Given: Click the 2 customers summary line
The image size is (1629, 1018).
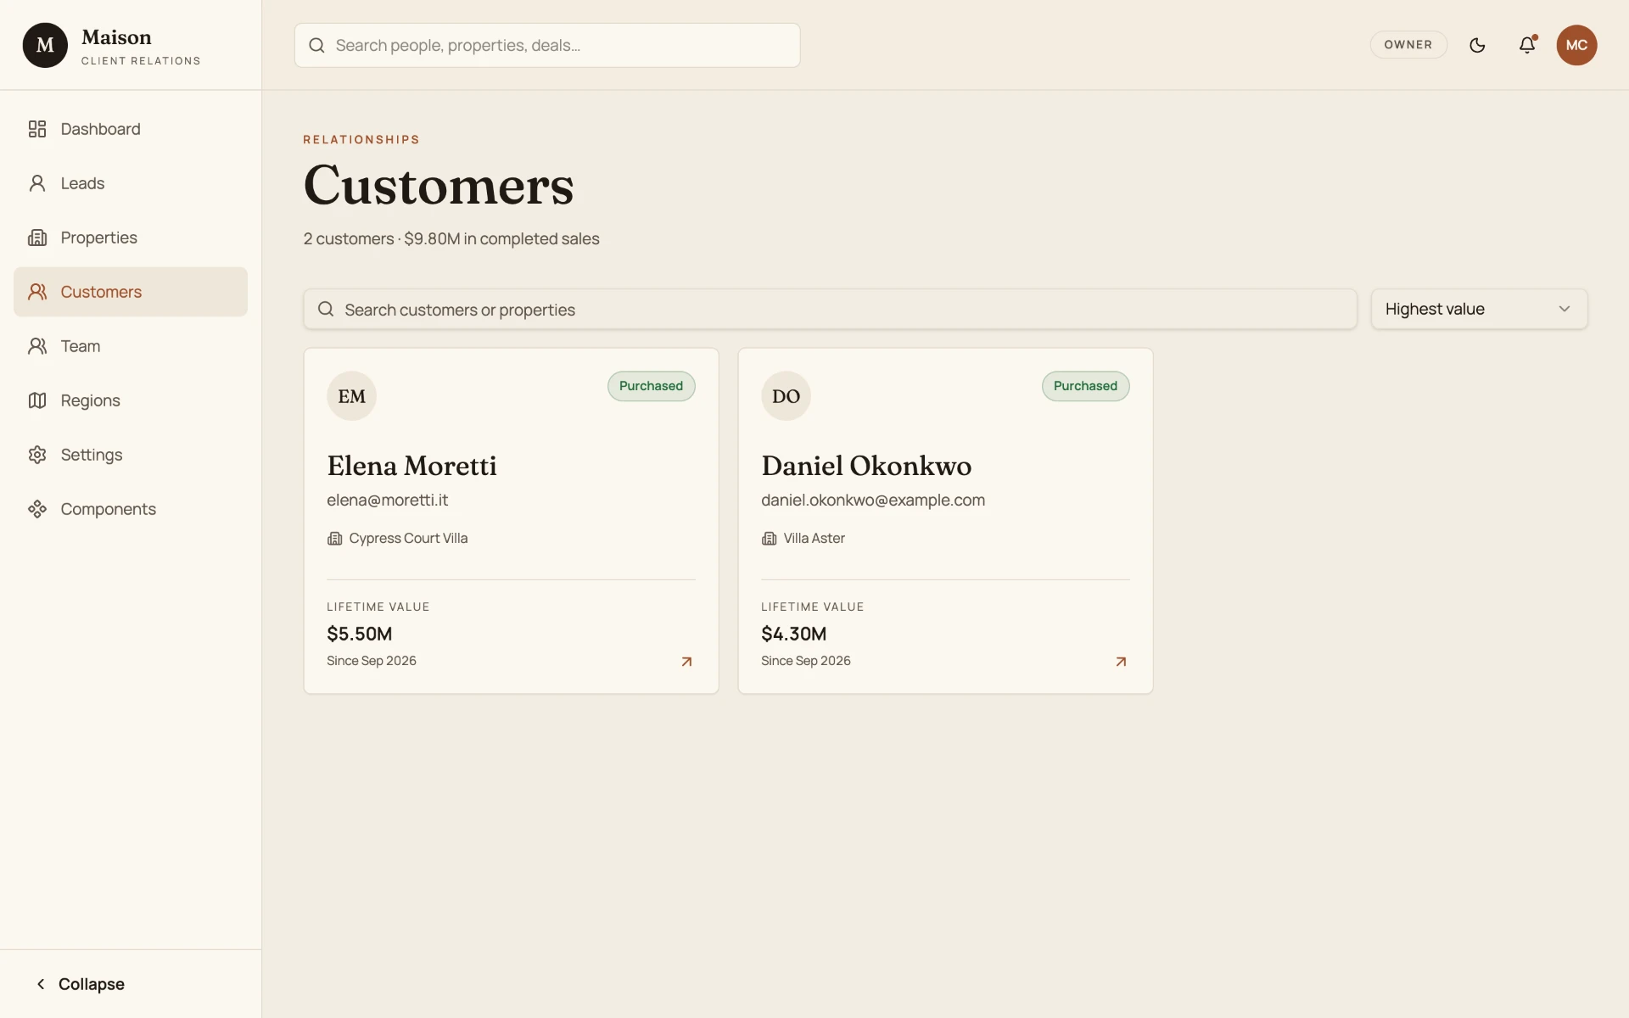Looking at the screenshot, I should tap(451, 239).
